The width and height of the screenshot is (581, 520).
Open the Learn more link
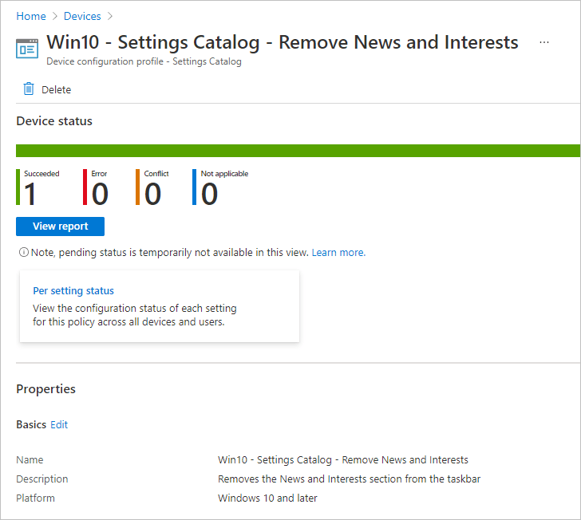338,253
